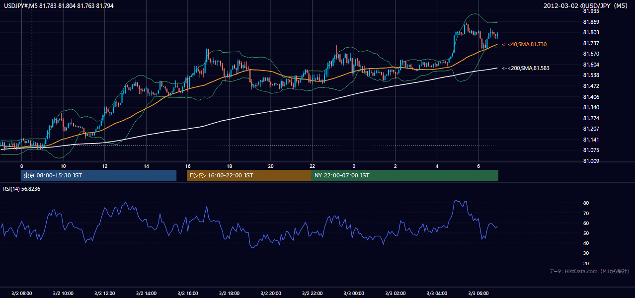Click price axis value 81.472
The image size is (635, 298).
(591, 86)
